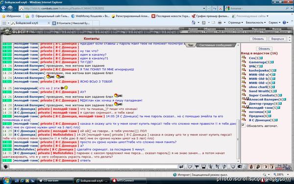Switch to the Чат tab
The image size is (294, 184).
(x=191, y=45)
